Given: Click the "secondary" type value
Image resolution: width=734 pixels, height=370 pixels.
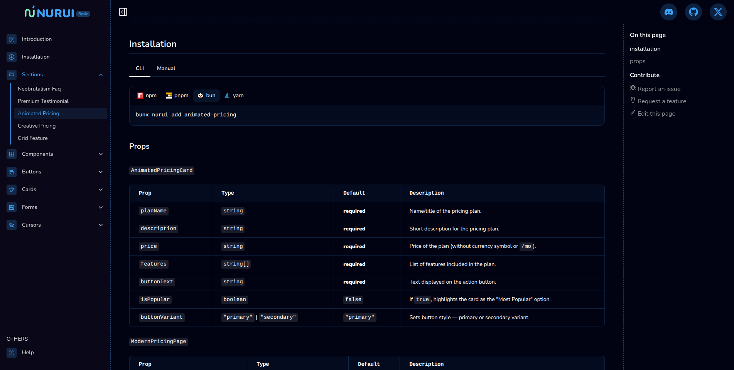Looking at the screenshot, I should 278,317.
